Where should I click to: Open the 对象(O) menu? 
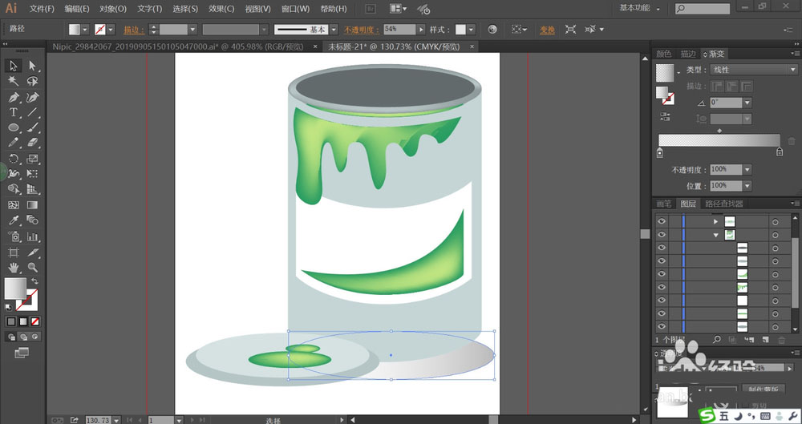(x=113, y=9)
